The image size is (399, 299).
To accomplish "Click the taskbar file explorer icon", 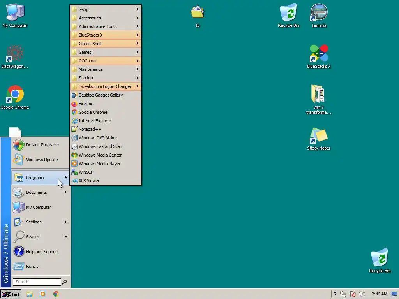I will coord(30,294).
